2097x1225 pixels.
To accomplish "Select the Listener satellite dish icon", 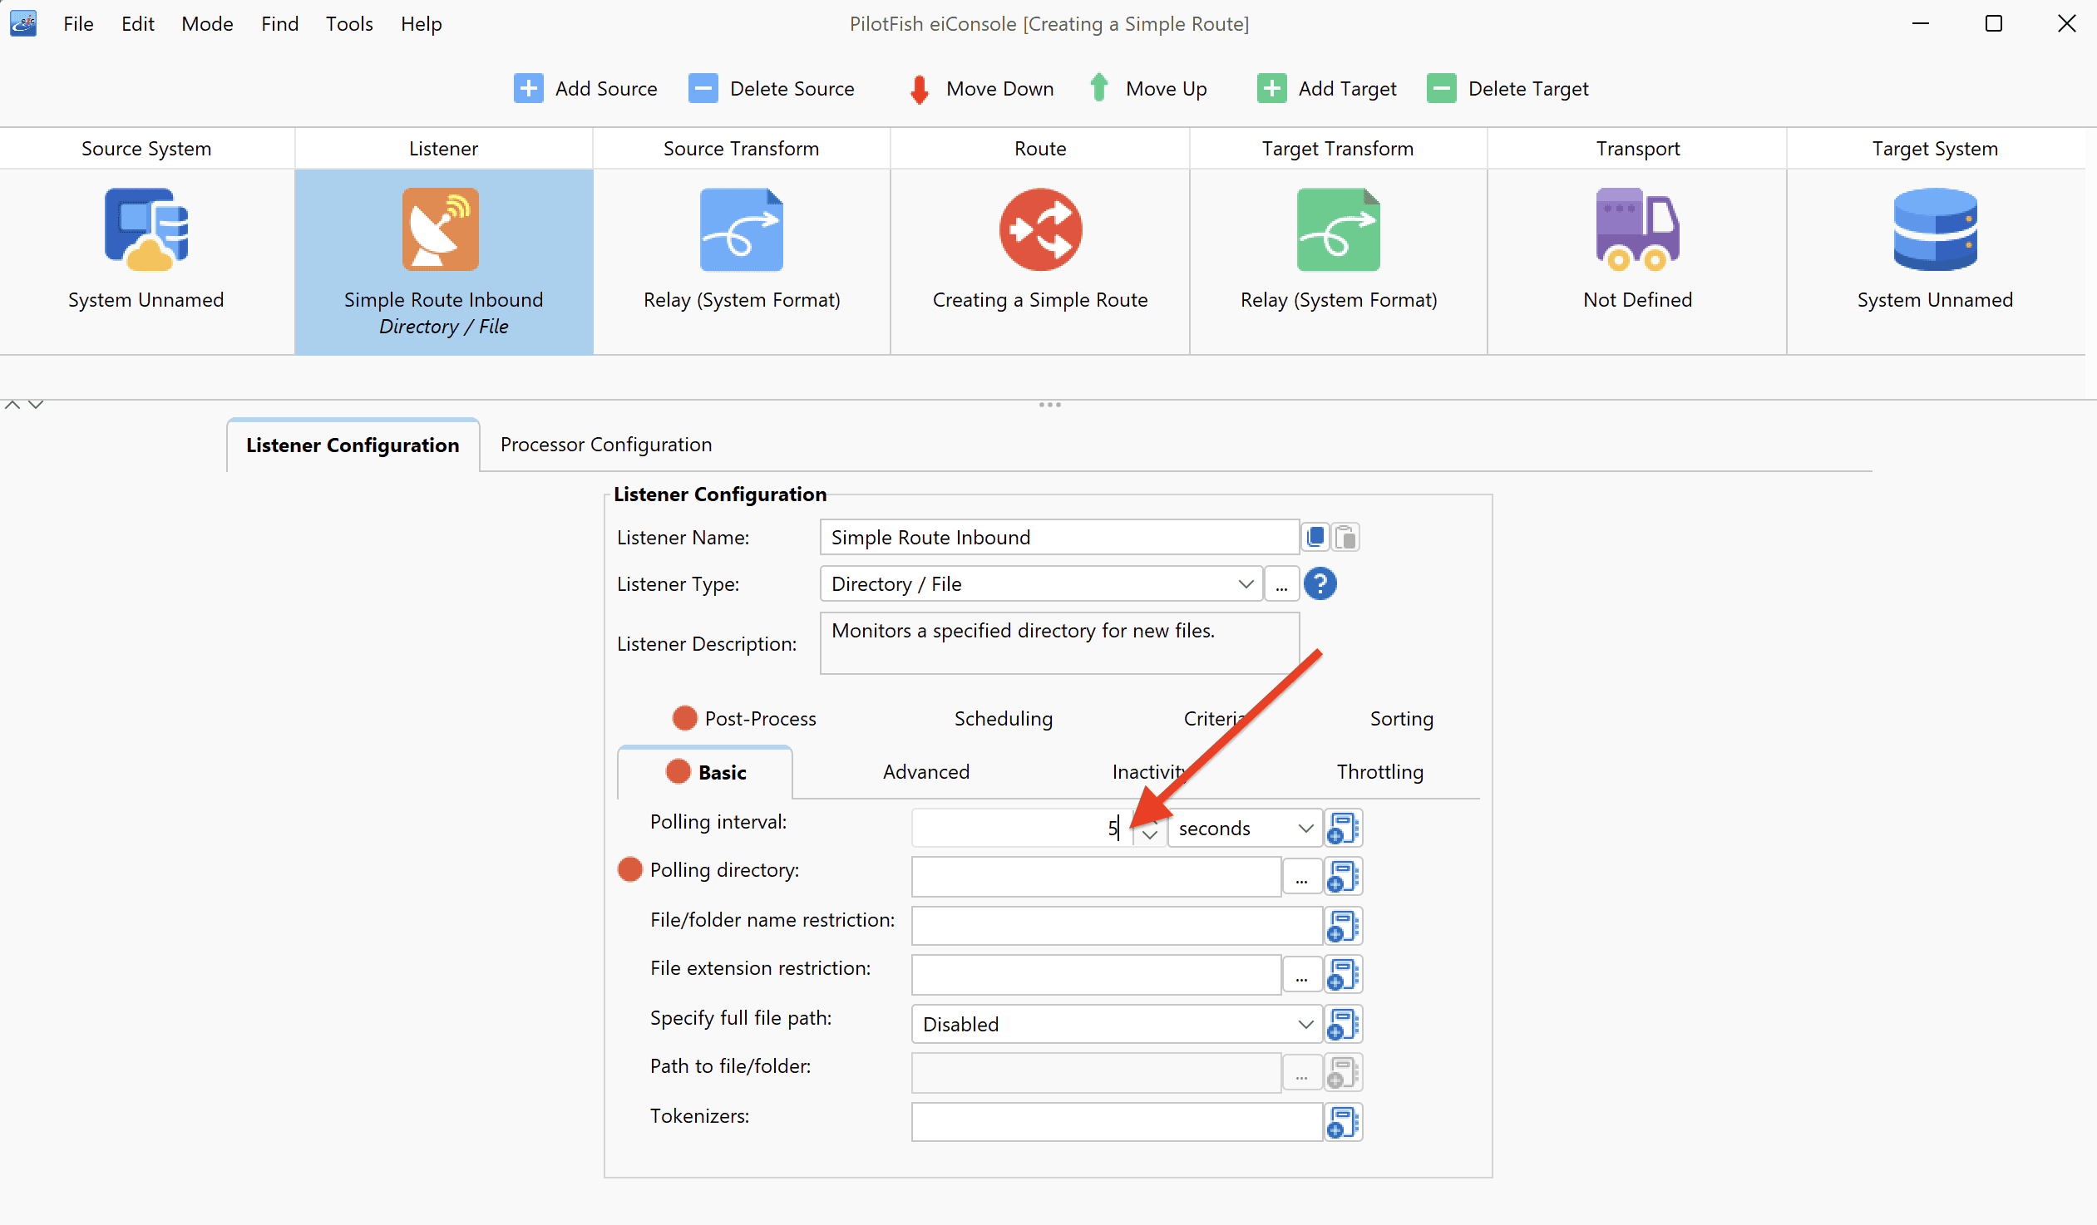I will coord(442,229).
